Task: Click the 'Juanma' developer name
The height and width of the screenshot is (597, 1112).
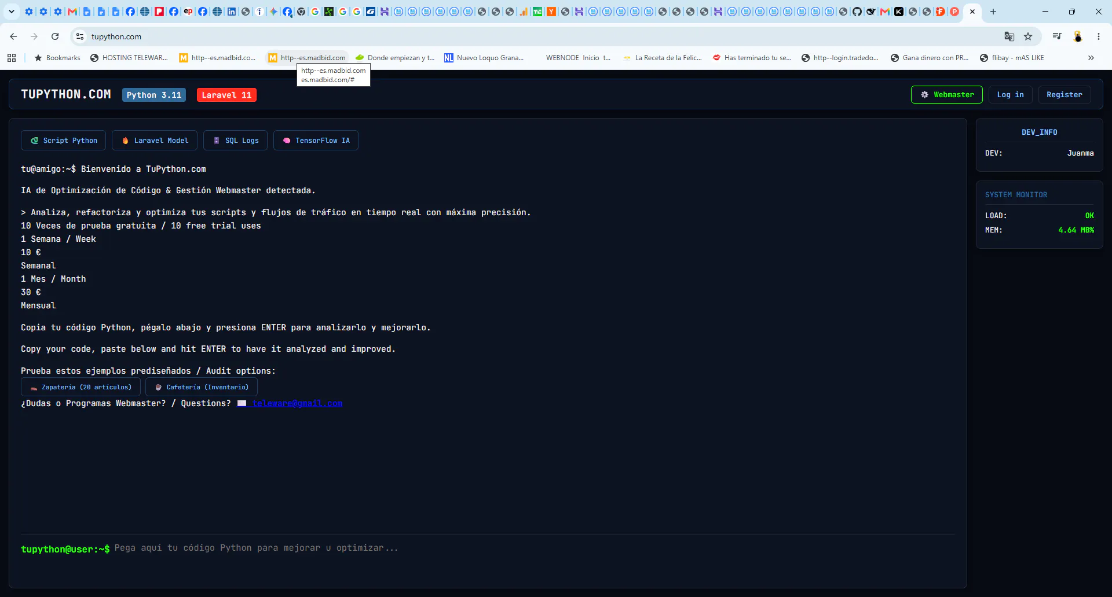Action: [x=1080, y=153]
